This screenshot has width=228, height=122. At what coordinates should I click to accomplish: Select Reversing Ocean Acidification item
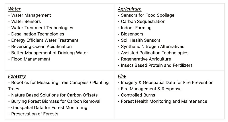coord(41,47)
